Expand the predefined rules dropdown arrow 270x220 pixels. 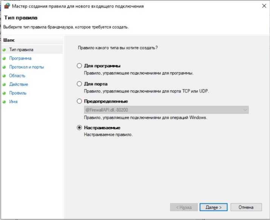pyautogui.click(x=245, y=110)
